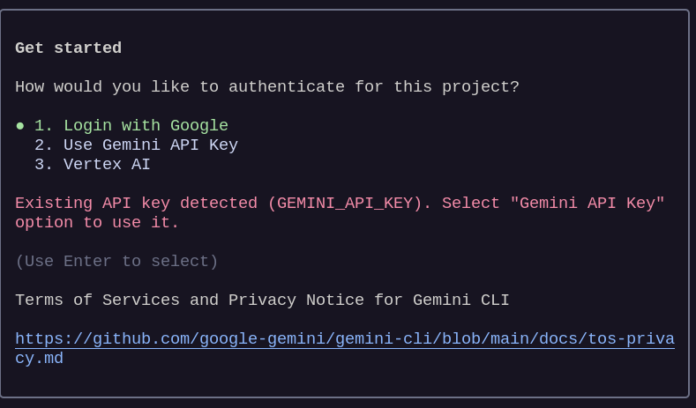Pick the Vertex AI authentication option
The image size is (696, 408).
[x=93, y=165]
